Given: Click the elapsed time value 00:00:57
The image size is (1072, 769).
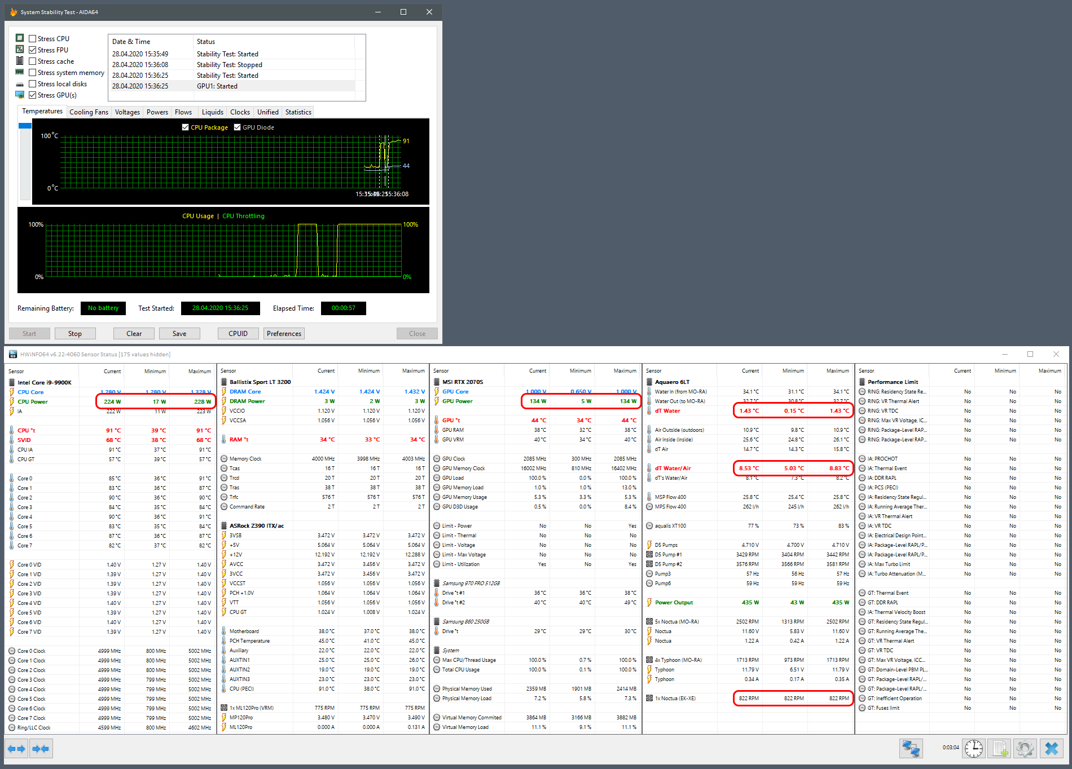Looking at the screenshot, I should point(344,308).
